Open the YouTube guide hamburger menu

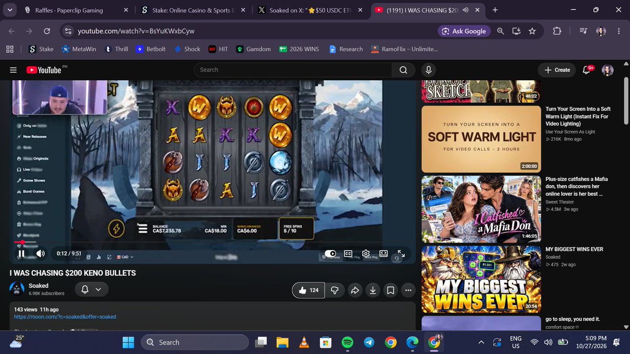click(13, 70)
